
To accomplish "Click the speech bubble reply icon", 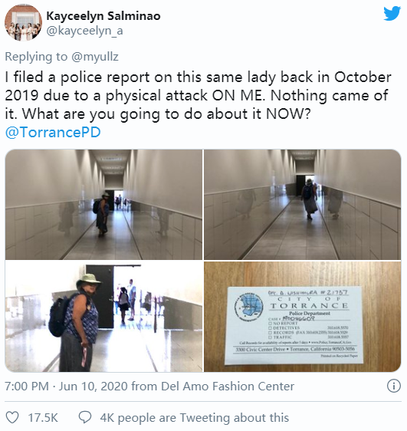I will (85, 417).
